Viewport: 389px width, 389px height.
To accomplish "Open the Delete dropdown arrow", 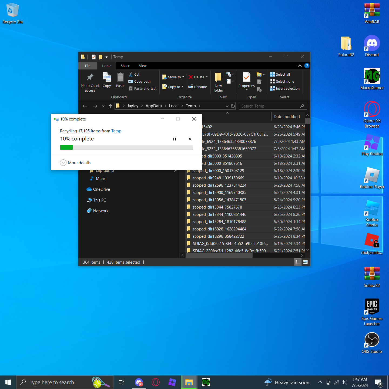I will pyautogui.click(x=207, y=77).
